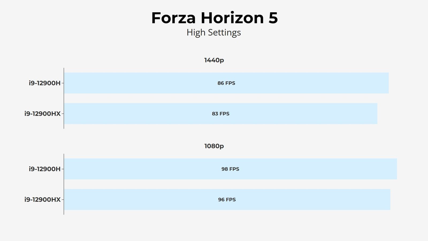This screenshot has height=241, width=428.
Task: Select the i9-12900H label under 1440p
Action: [x=45, y=83]
